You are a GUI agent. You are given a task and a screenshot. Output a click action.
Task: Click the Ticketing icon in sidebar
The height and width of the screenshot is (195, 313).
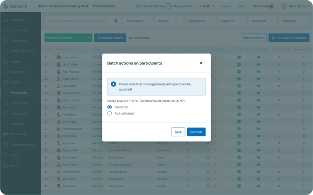(x=6, y=124)
